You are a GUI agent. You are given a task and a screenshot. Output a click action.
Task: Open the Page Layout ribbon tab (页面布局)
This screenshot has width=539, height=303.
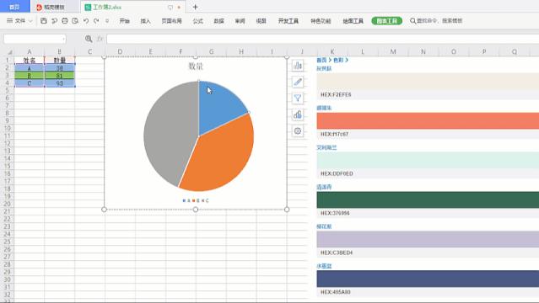171,21
